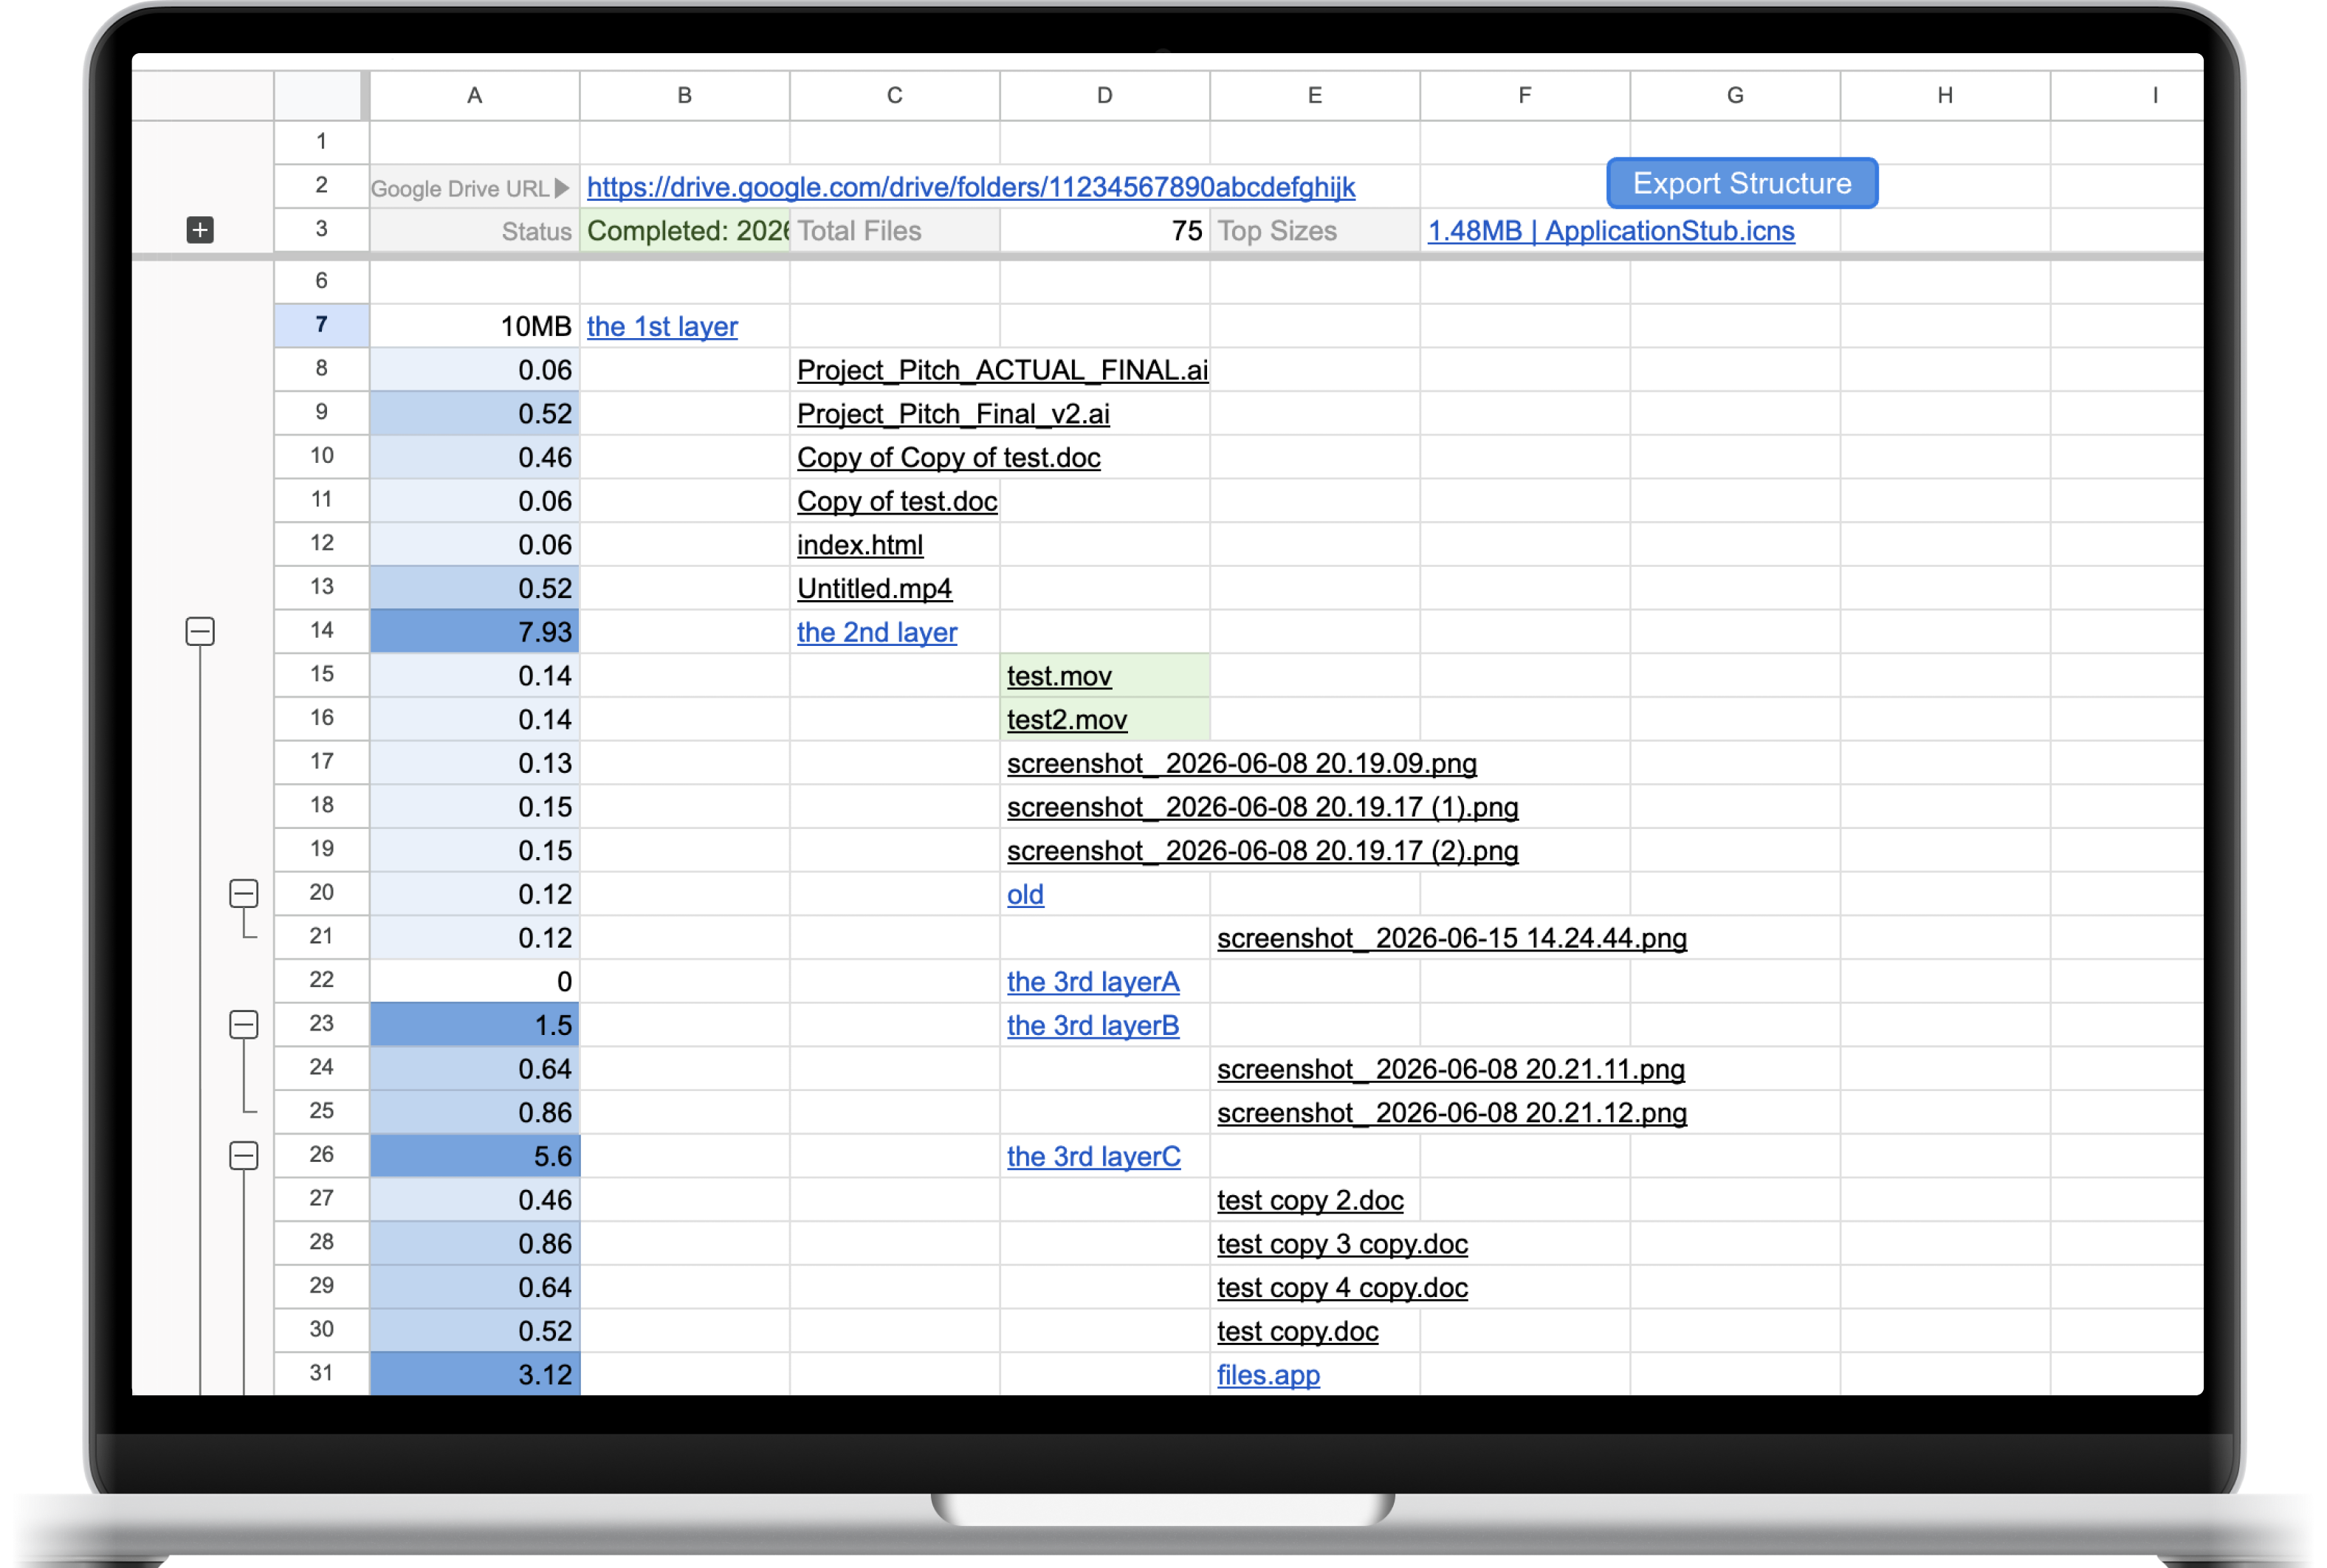The width and height of the screenshot is (2327, 1568).
Task: Click the select-all corner box
Action: [318, 95]
